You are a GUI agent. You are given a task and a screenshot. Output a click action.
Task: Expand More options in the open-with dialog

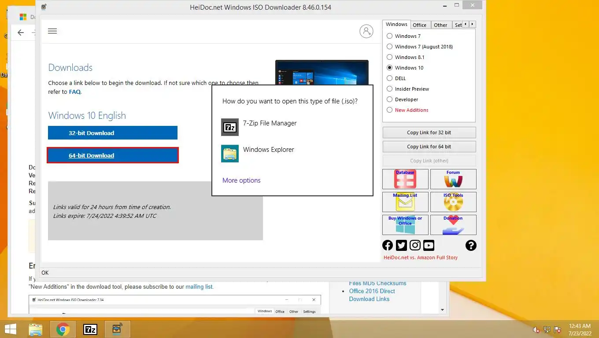click(241, 180)
